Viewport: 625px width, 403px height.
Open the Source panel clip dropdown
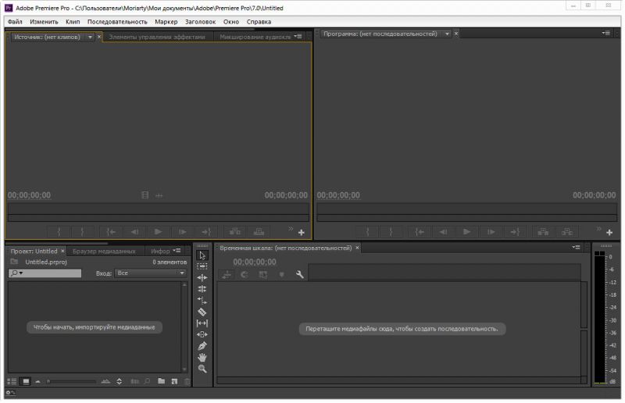click(90, 37)
